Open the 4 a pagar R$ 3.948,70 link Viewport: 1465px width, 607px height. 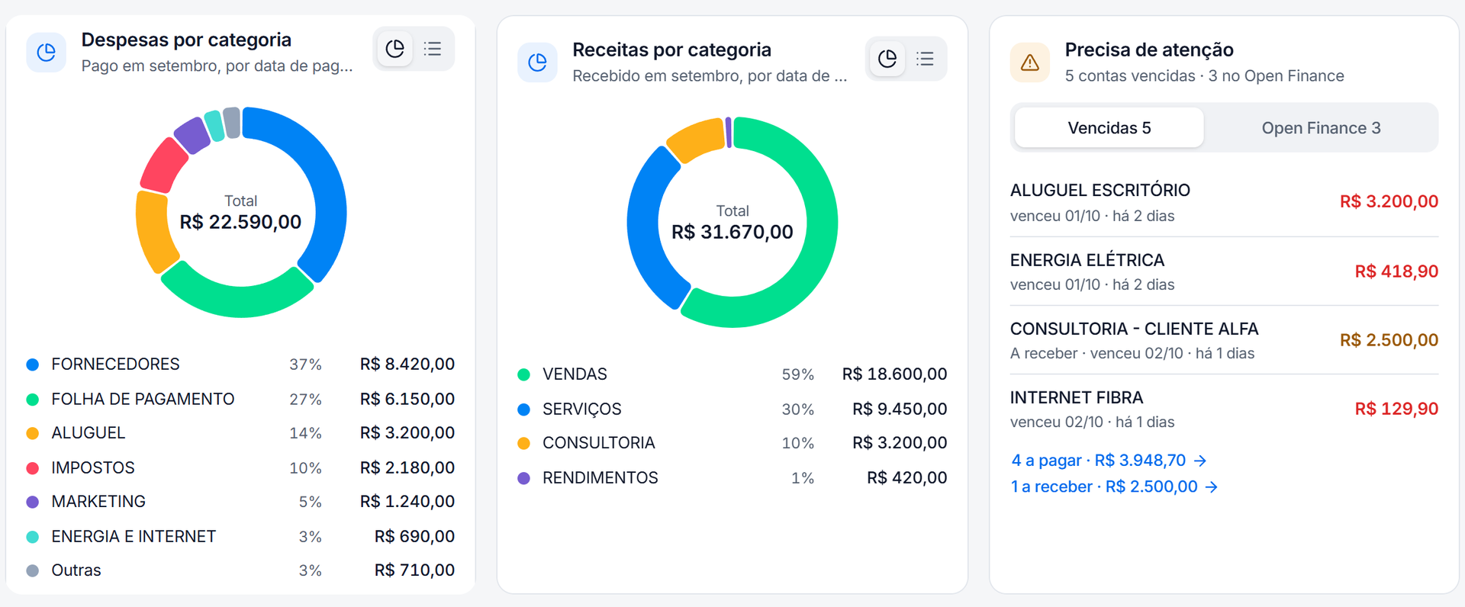click(1109, 461)
